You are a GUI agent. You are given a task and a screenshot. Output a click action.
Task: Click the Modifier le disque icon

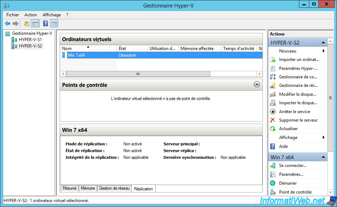click(273, 94)
